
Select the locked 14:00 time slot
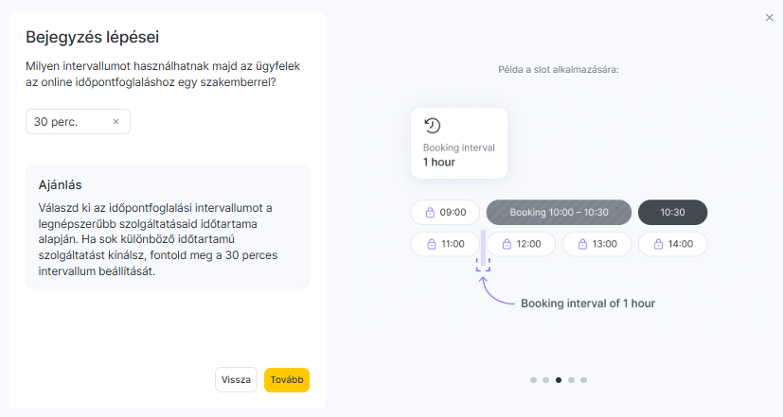click(672, 244)
